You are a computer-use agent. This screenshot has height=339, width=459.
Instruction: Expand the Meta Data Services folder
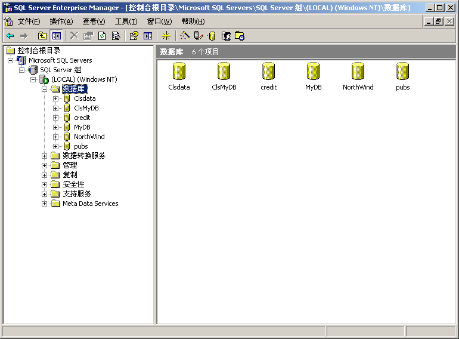tap(45, 204)
